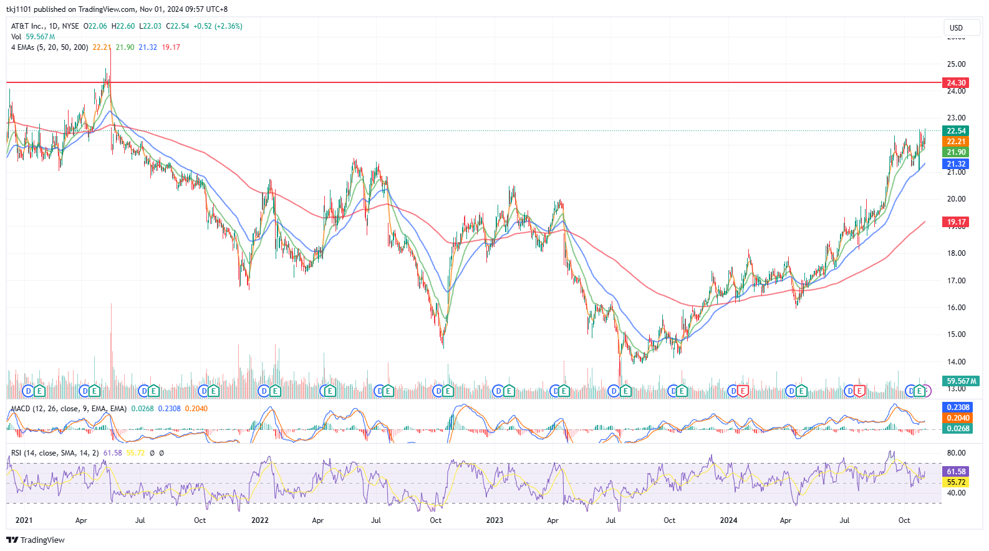Image resolution: width=989 pixels, height=551 pixels.
Task: Select the RSI indicator legend label
Action: click(x=55, y=453)
